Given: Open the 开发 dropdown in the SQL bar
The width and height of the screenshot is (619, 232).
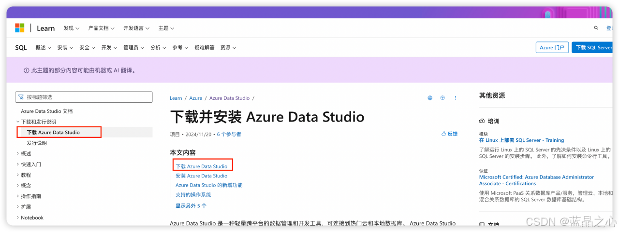Looking at the screenshot, I should click(109, 48).
